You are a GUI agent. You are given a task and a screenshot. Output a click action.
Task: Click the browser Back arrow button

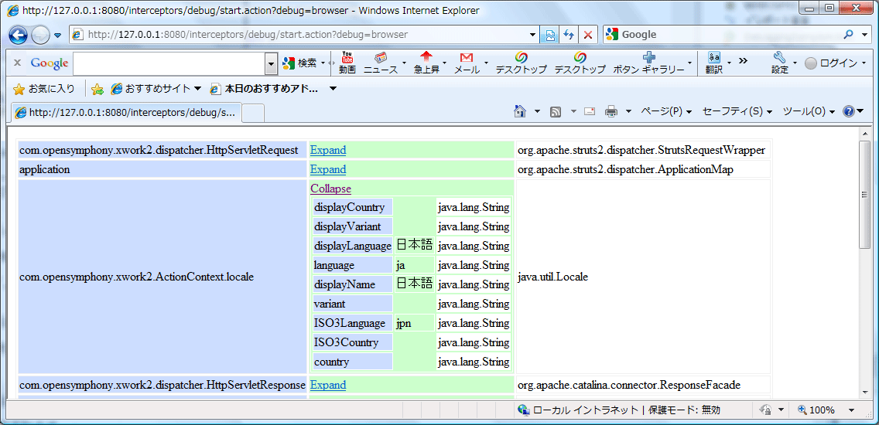(x=19, y=35)
